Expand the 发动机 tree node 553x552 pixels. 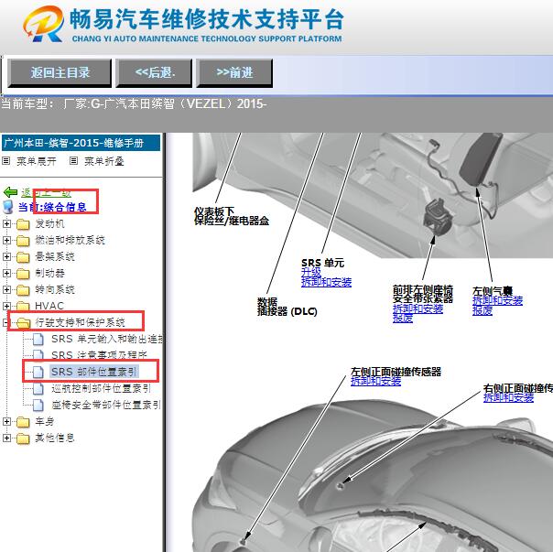(x=6, y=223)
